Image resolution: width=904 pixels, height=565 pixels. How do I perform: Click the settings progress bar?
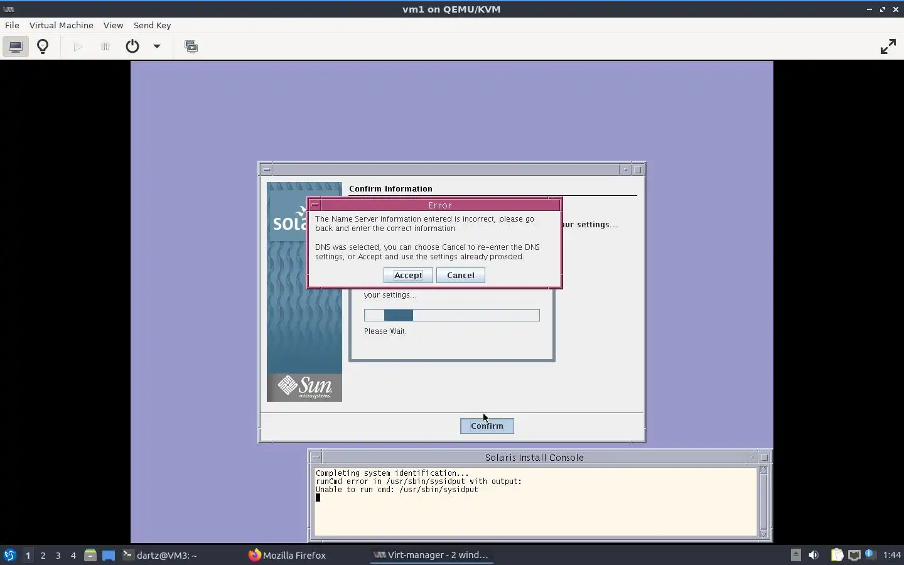pos(452,315)
